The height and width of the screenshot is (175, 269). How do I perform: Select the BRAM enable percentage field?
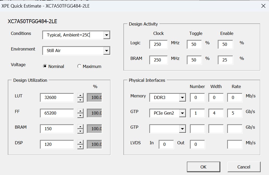click(x=225, y=60)
